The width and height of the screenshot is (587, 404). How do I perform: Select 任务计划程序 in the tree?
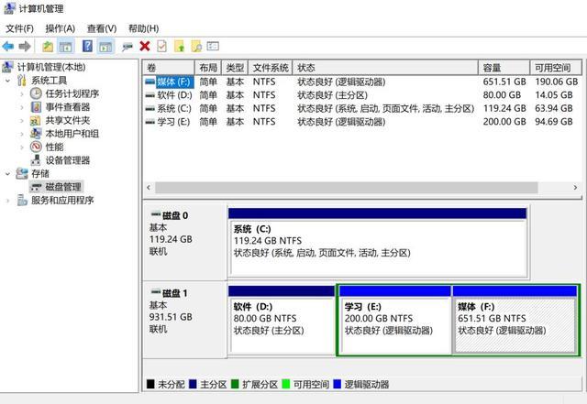tap(72, 93)
